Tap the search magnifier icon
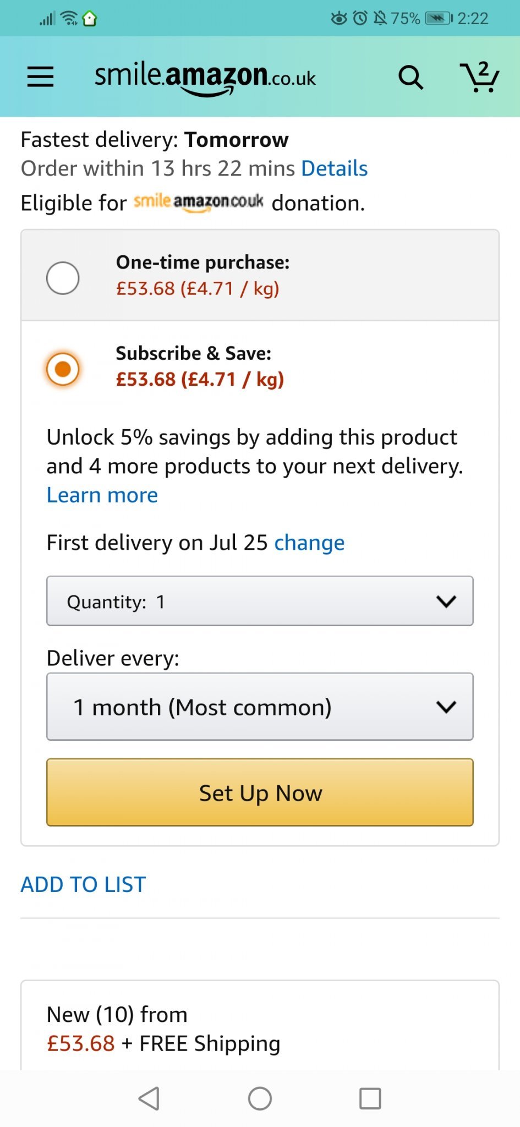 (410, 78)
